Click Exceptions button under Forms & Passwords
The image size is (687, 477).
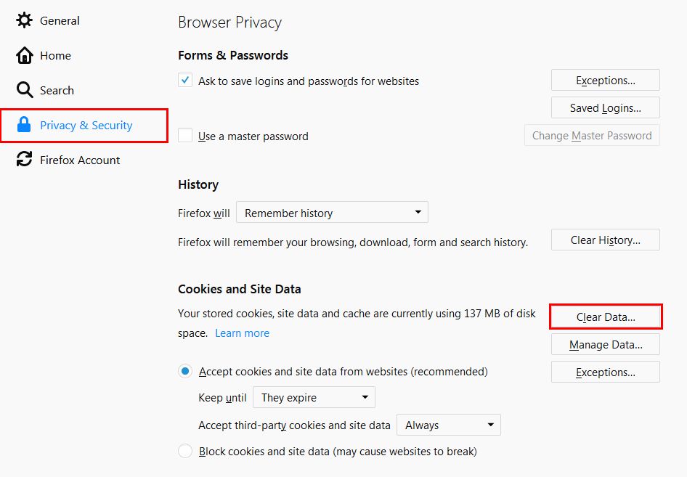605,80
